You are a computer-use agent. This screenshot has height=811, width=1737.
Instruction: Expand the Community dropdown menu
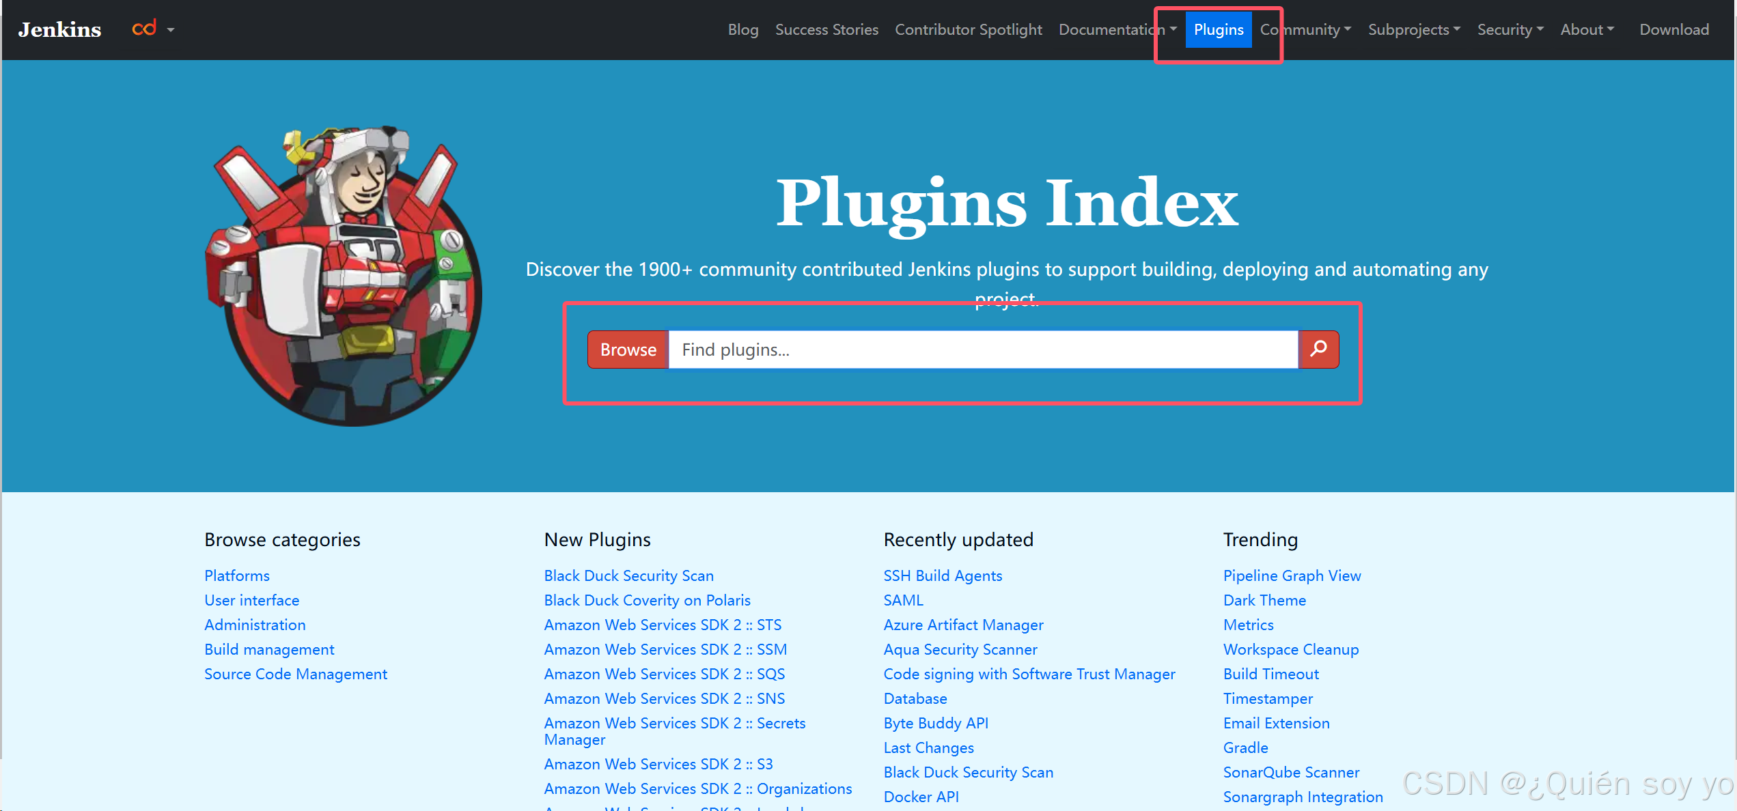tap(1305, 29)
